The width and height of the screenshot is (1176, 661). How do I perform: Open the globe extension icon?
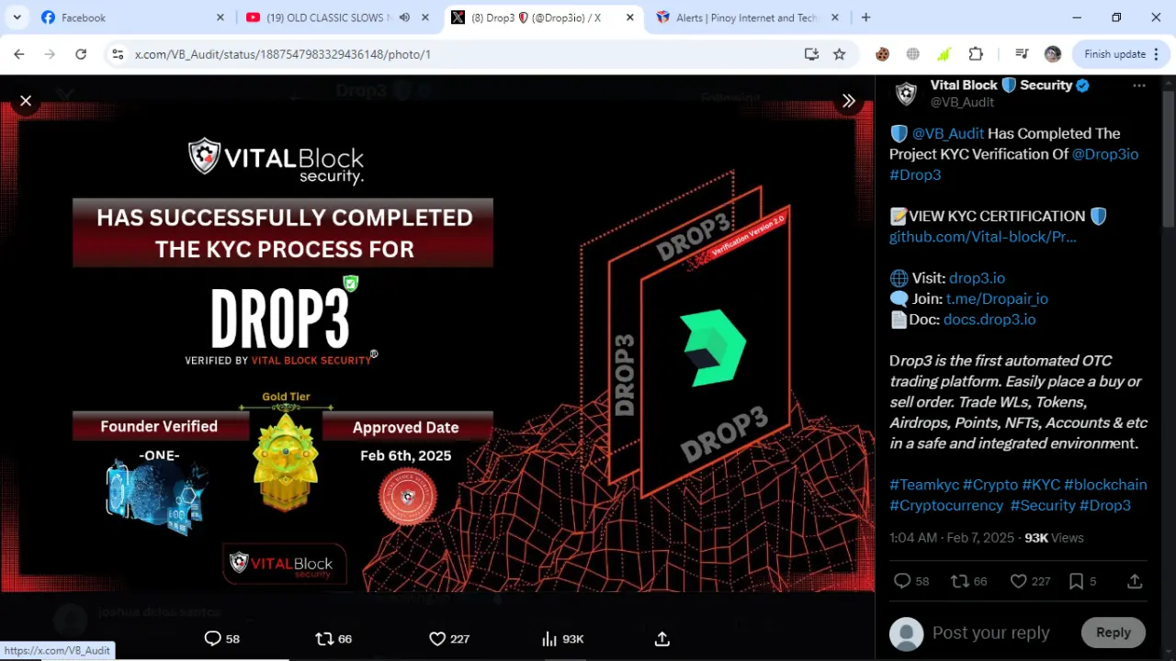(912, 54)
